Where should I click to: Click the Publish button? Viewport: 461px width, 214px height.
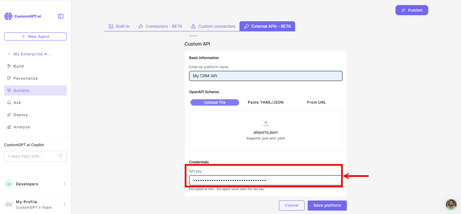point(412,10)
